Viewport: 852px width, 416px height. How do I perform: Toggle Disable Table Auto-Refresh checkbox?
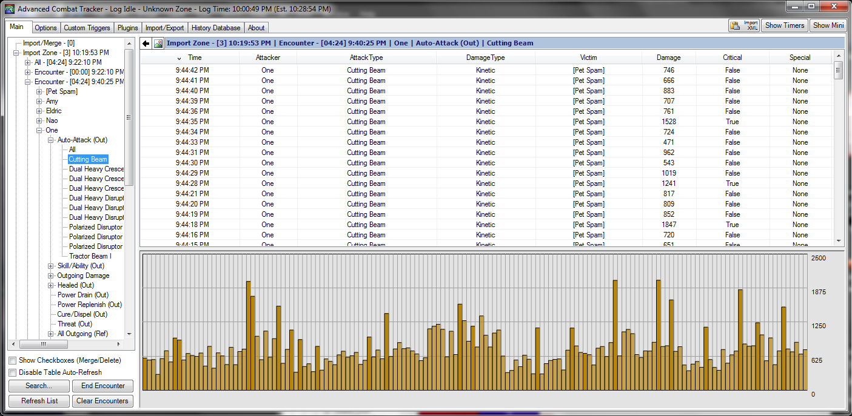tap(13, 372)
